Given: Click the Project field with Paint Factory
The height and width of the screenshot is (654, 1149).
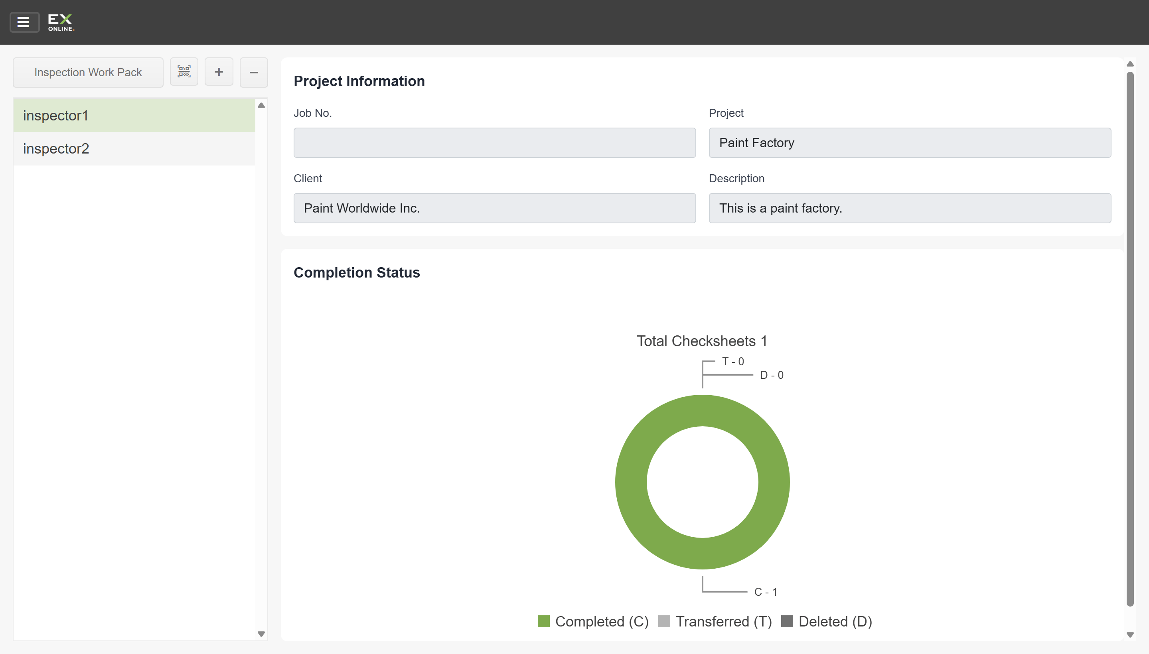Looking at the screenshot, I should click(x=910, y=143).
